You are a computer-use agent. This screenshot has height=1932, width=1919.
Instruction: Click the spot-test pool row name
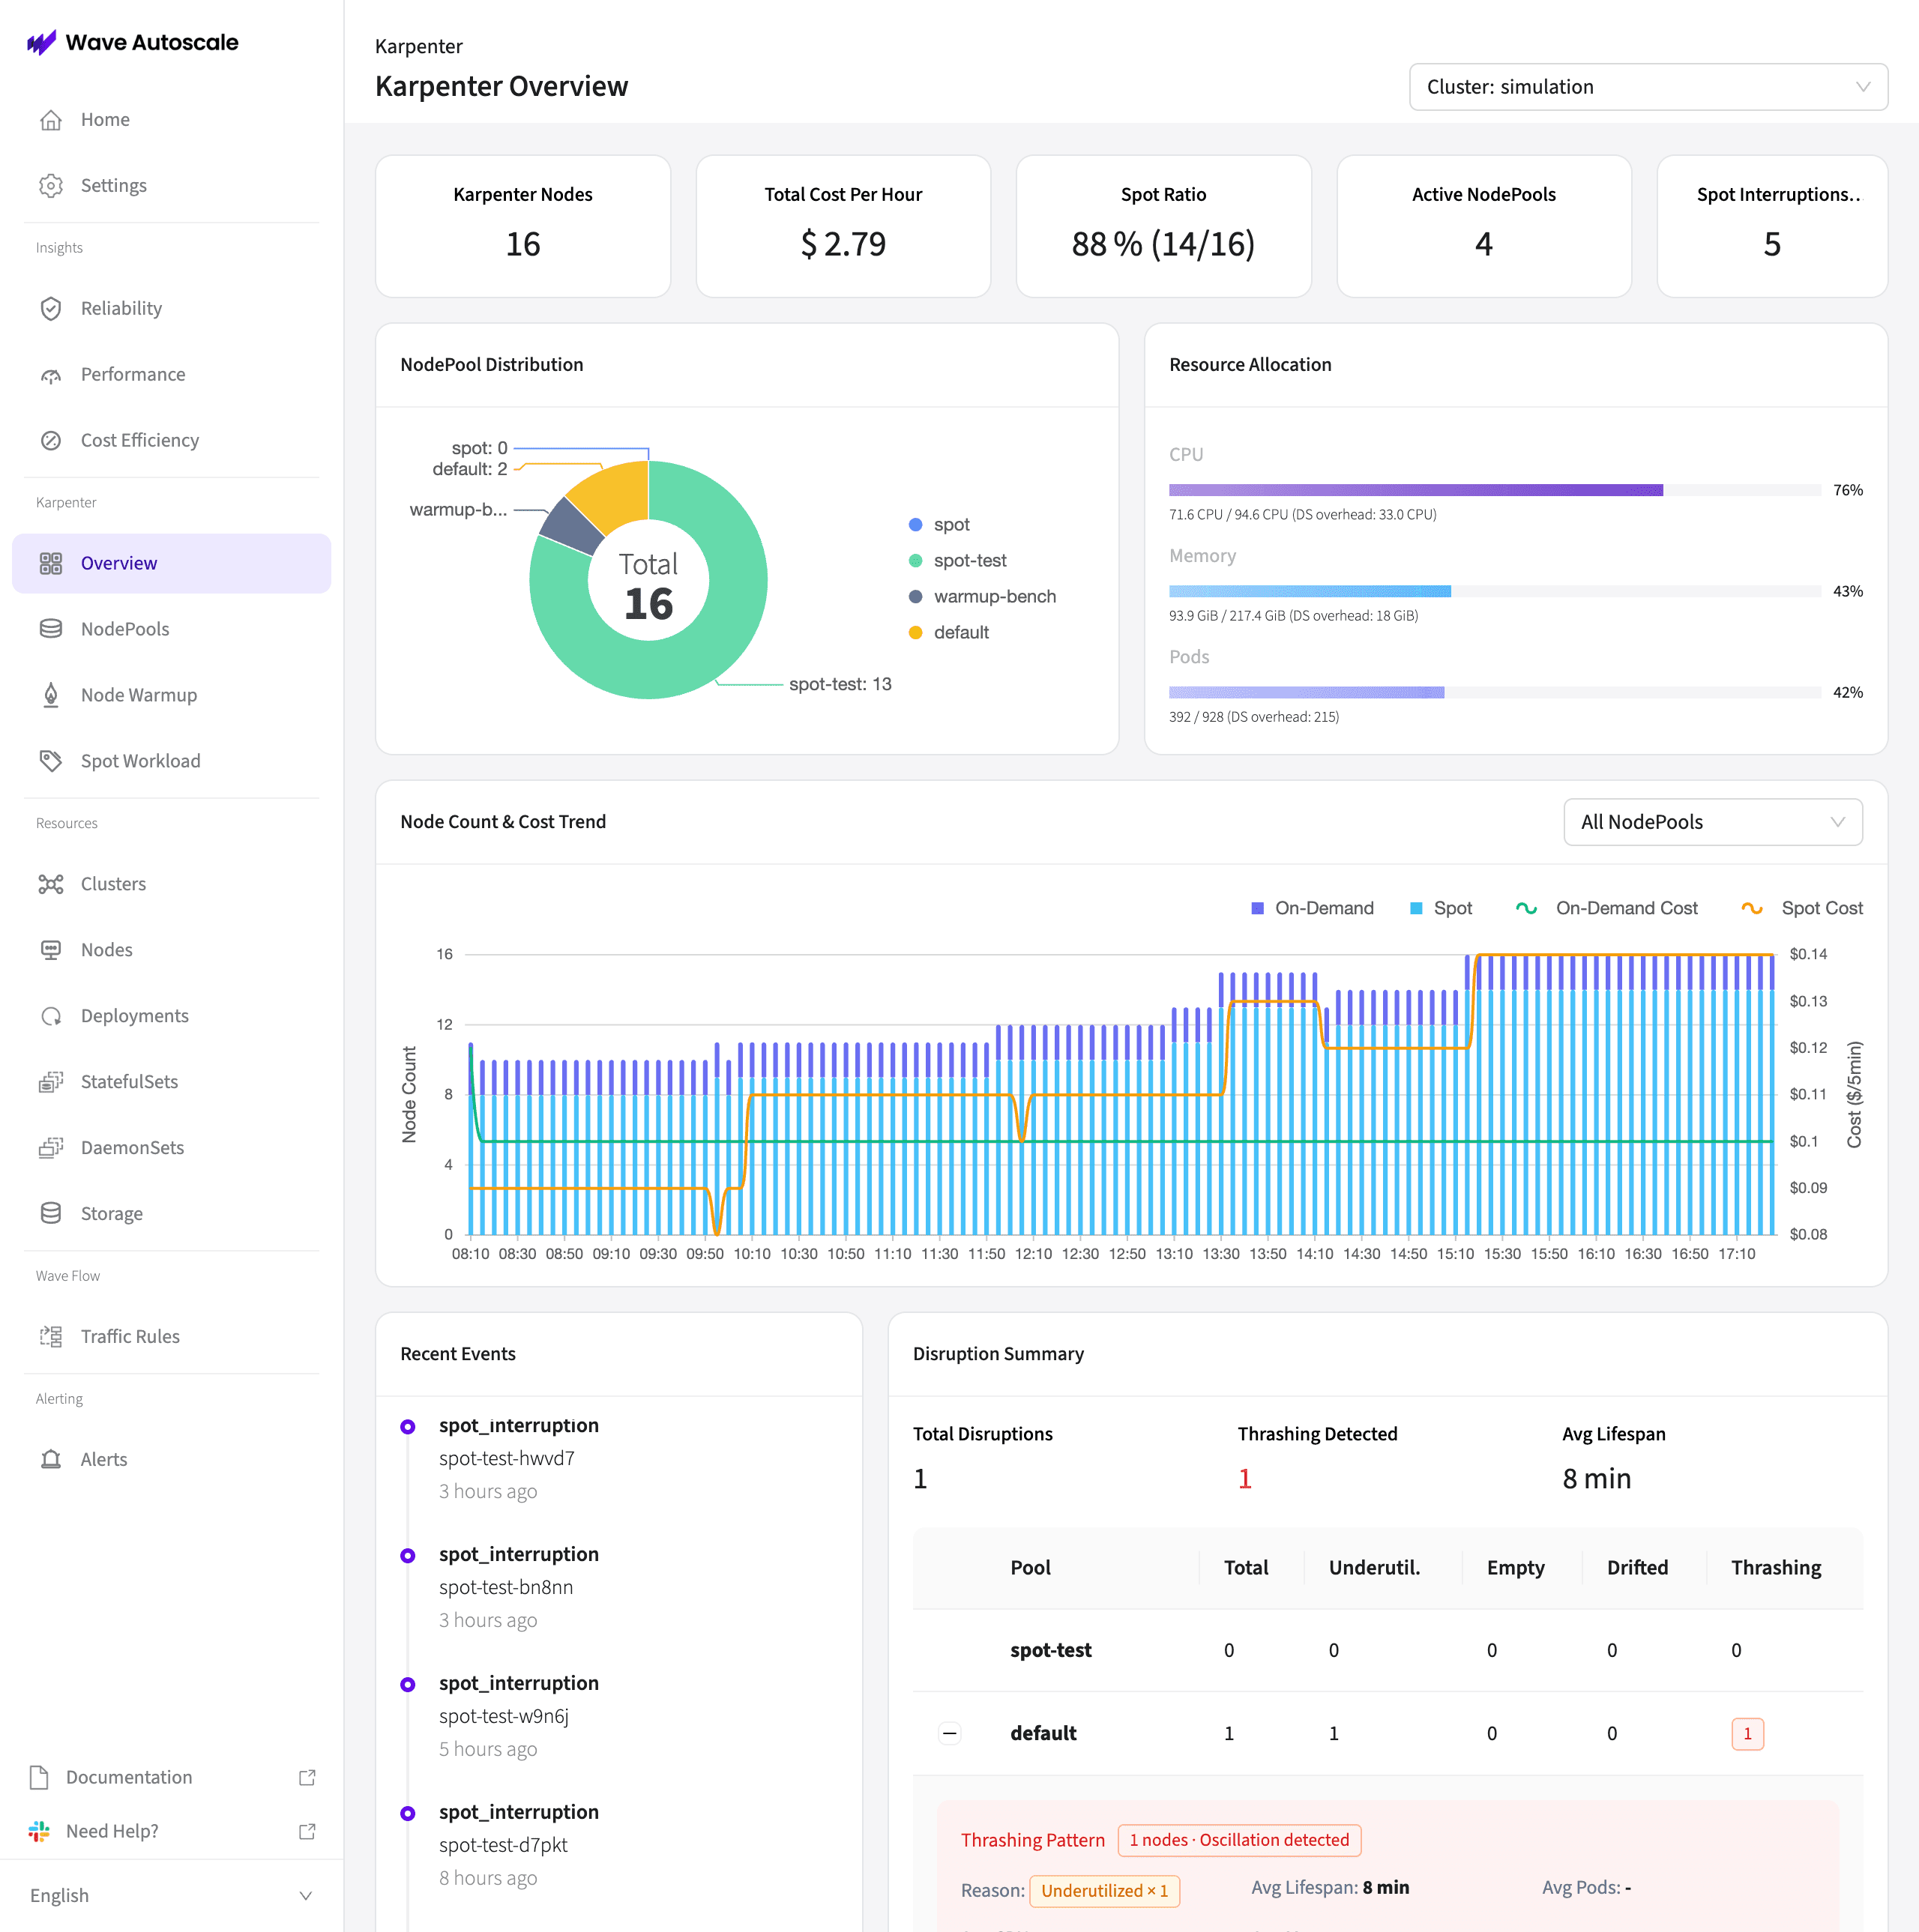(x=1052, y=1652)
